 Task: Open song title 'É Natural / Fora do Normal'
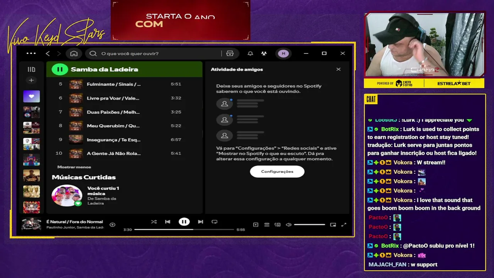(75, 222)
